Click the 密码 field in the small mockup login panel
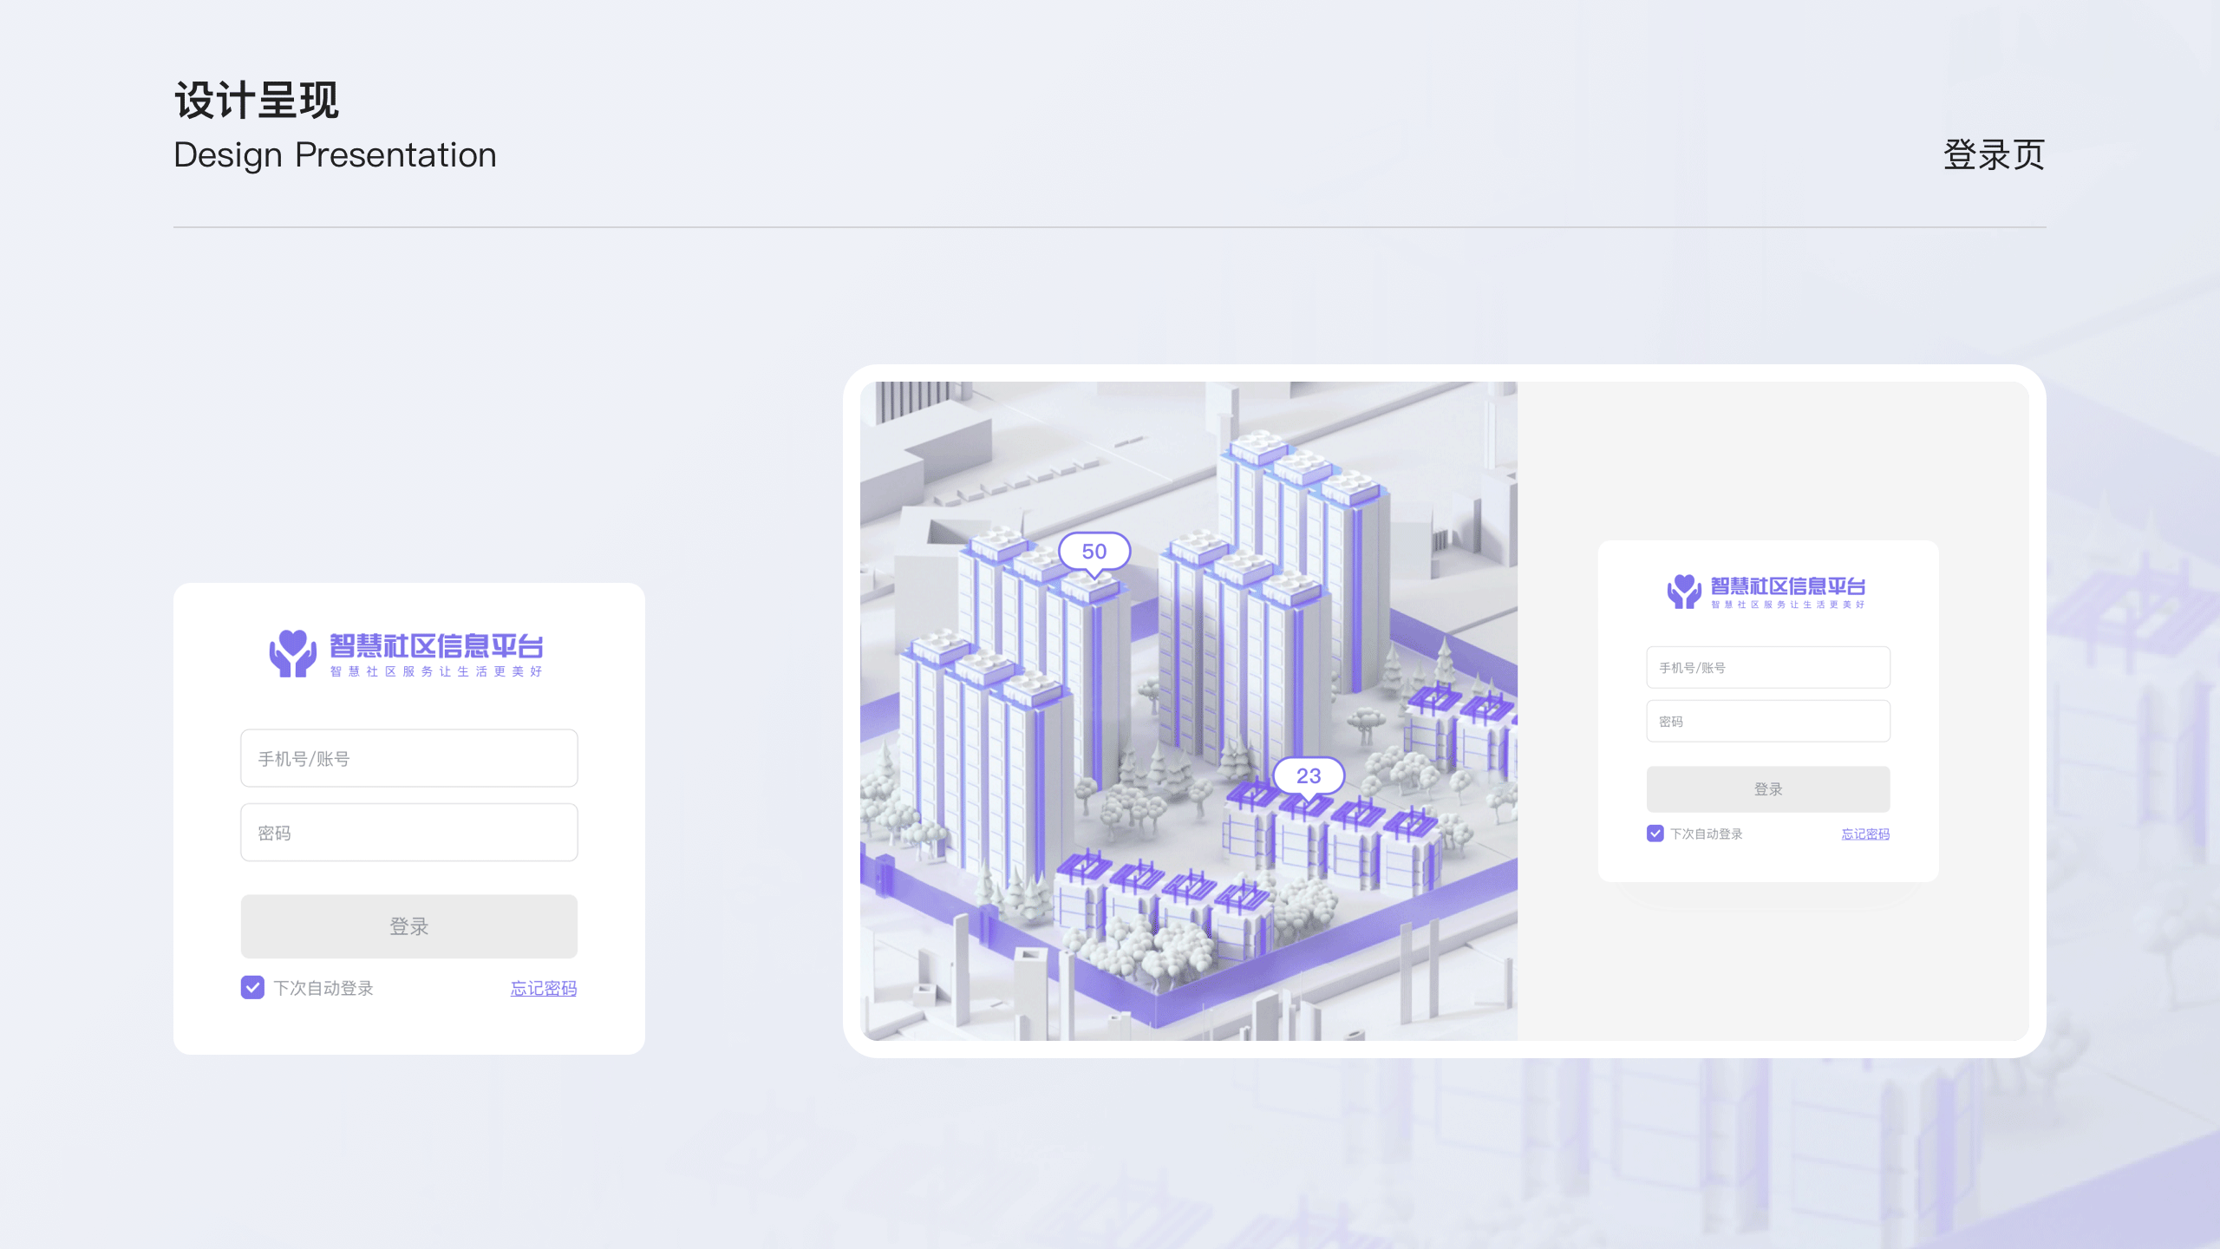Screen dimensions: 2220x1249 (x=1768, y=721)
